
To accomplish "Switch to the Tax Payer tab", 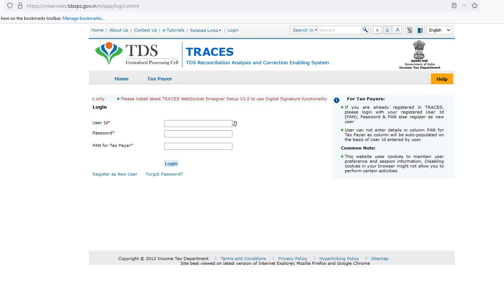I will [159, 79].
